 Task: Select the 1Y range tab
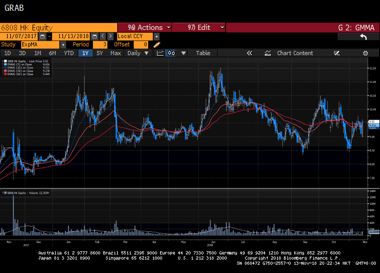tap(85, 53)
